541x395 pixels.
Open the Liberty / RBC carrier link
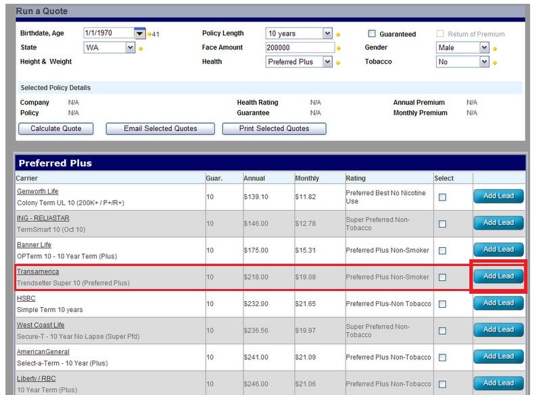[37, 379]
